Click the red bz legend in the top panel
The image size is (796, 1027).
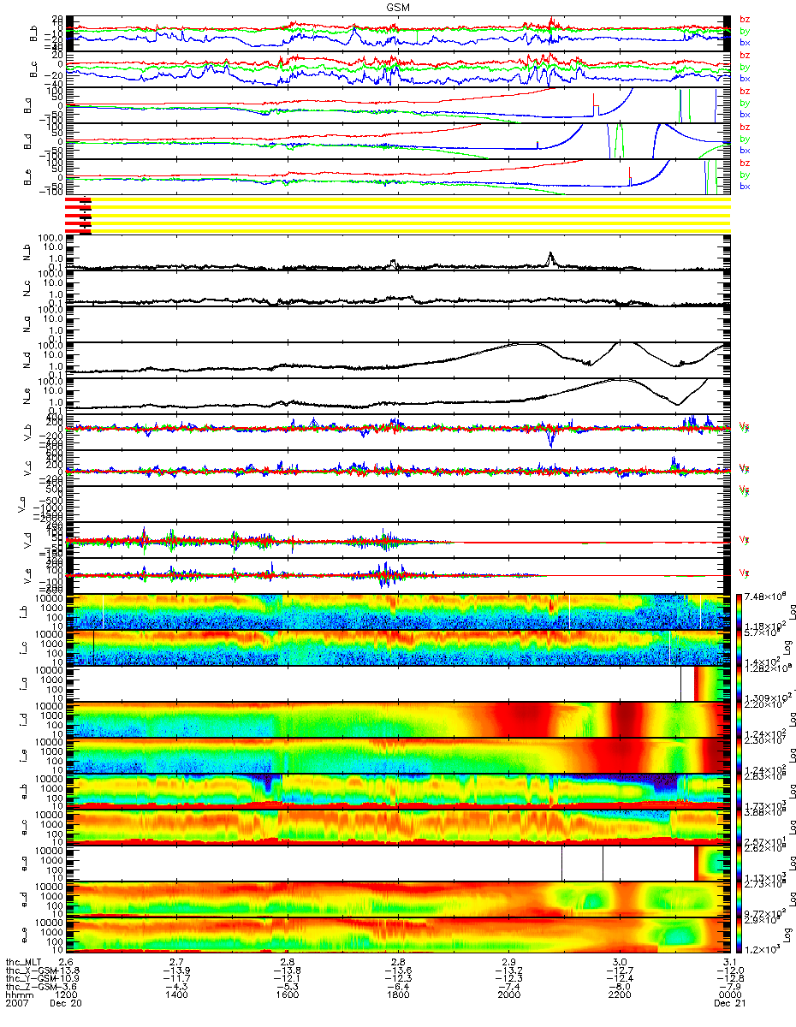tap(745, 20)
